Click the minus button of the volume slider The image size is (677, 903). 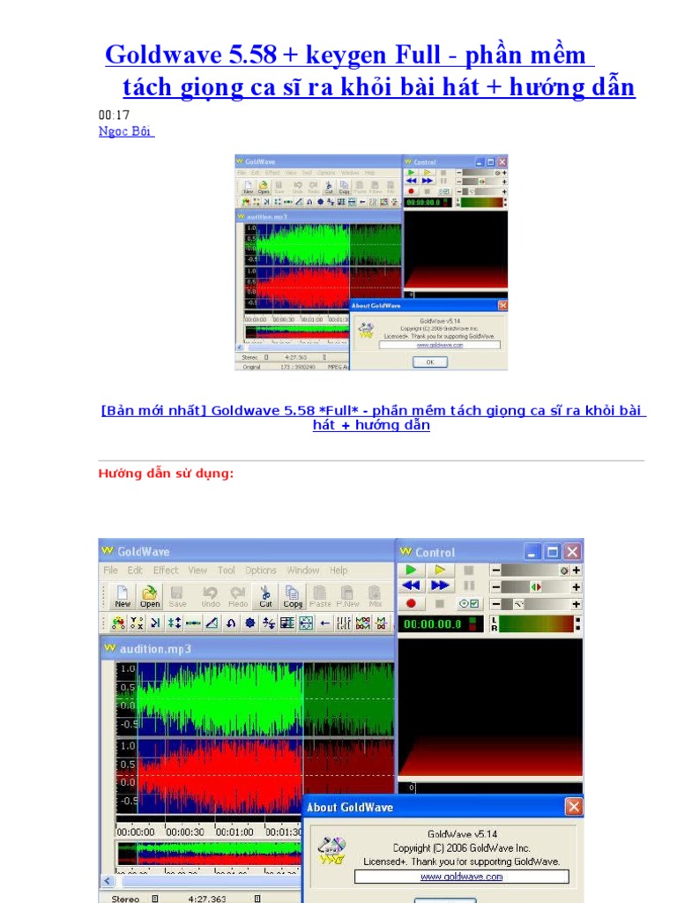tap(495, 571)
